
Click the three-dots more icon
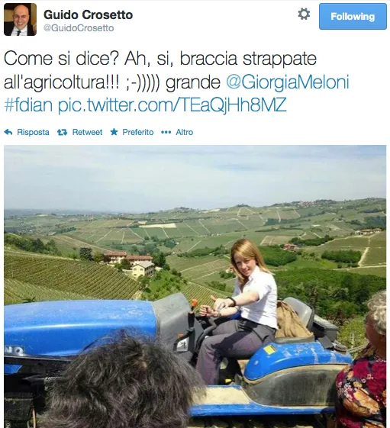tap(166, 133)
